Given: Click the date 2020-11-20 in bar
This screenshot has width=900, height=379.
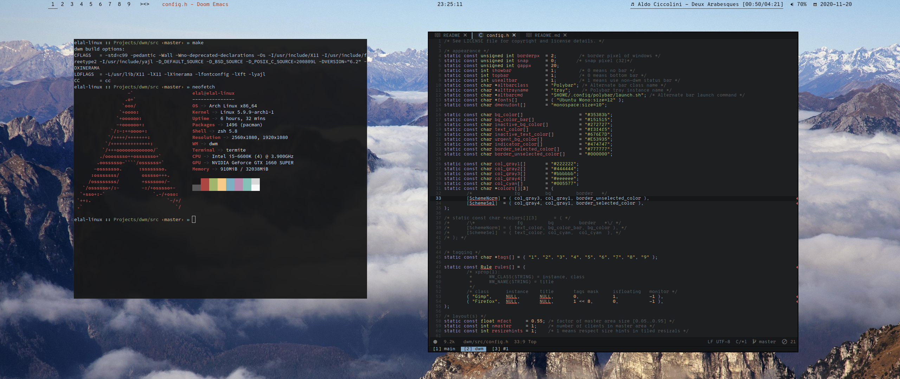Looking at the screenshot, I should coord(836,4).
